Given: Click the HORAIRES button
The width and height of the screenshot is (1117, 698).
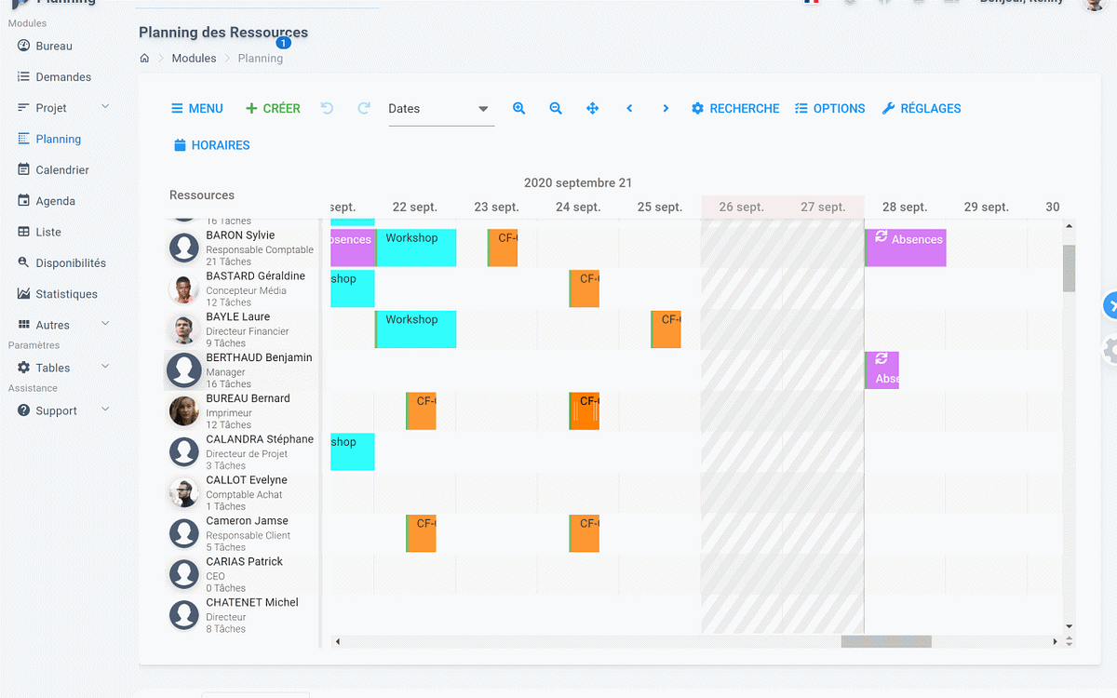Looking at the screenshot, I should [x=212, y=145].
